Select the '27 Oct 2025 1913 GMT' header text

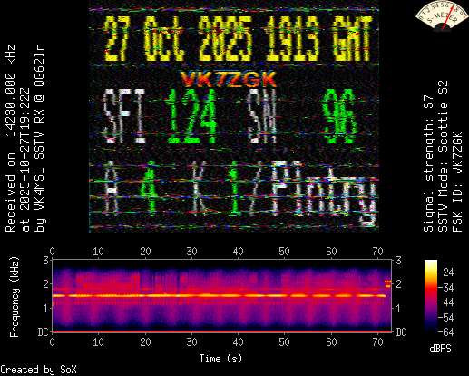(x=238, y=39)
